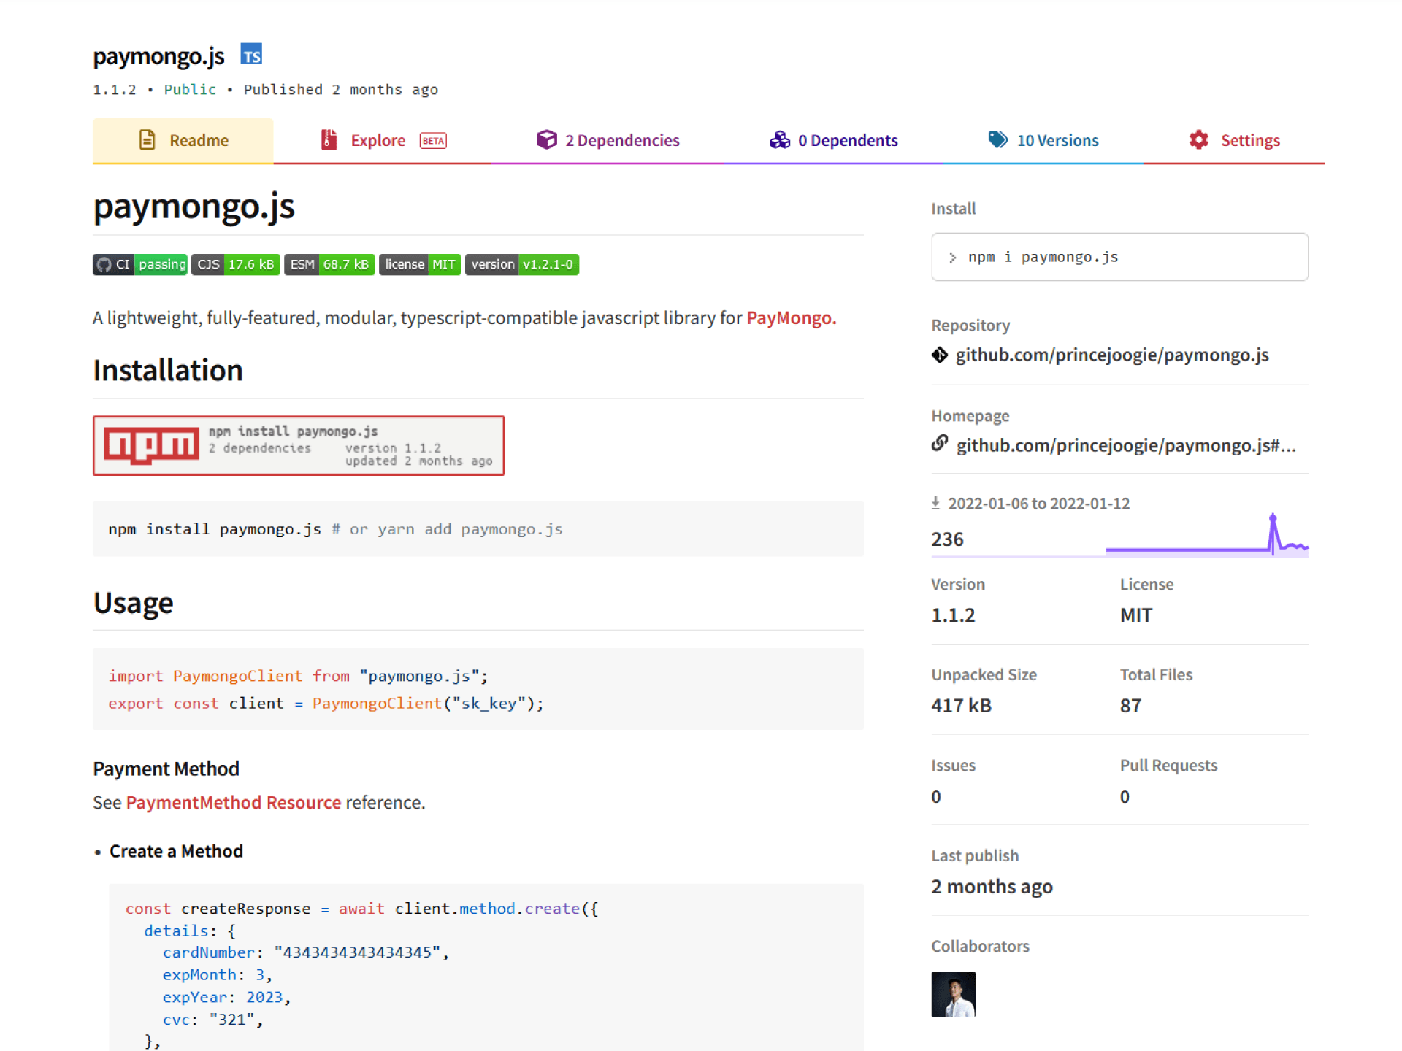Click the Usage heading
The image size is (1402, 1051).
pyautogui.click(x=133, y=603)
